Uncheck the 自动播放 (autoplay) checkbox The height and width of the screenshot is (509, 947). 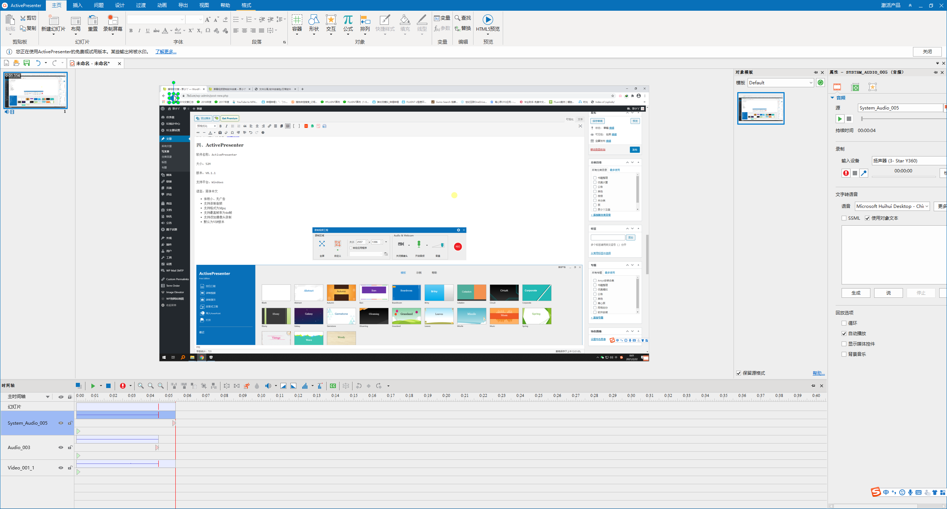click(844, 333)
